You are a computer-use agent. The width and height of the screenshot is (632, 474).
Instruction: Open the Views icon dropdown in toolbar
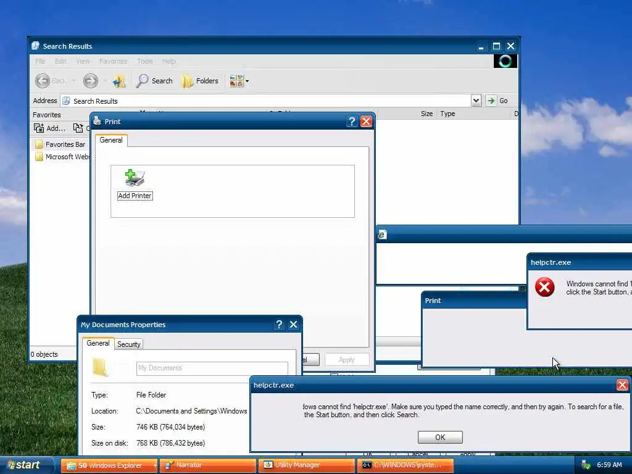(239, 81)
